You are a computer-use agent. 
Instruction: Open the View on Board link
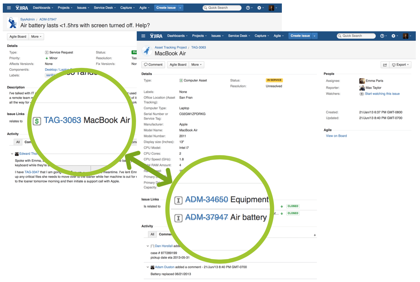336,136
